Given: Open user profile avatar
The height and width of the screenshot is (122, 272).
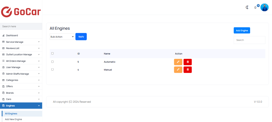Looking at the screenshot, I should tap(264, 7).
